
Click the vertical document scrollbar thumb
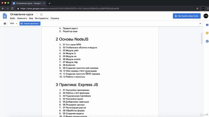[202, 38]
